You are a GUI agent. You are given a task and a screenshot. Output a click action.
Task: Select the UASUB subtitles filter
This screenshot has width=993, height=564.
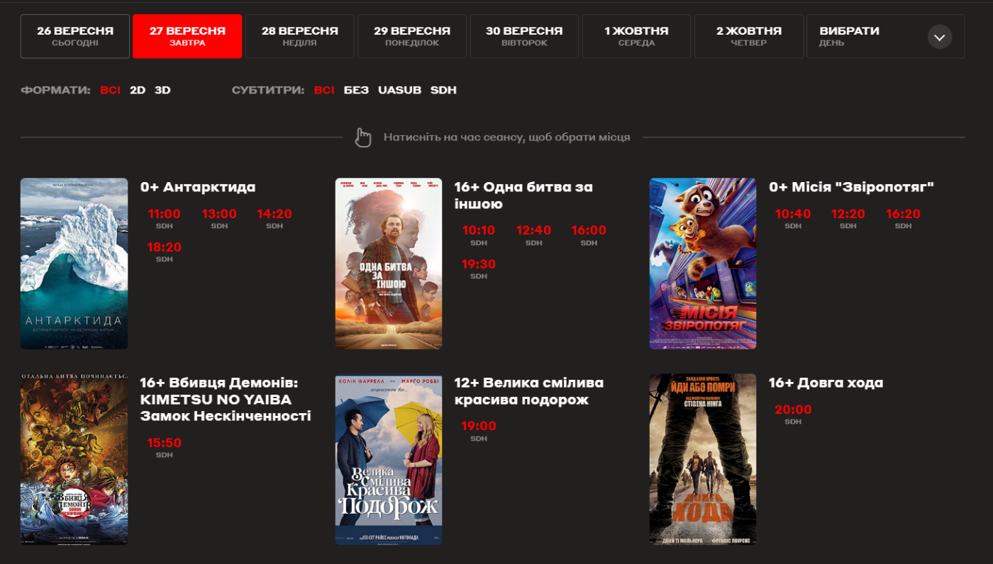[399, 90]
